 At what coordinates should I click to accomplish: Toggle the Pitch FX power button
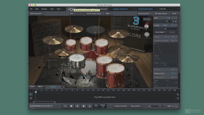click(172, 70)
